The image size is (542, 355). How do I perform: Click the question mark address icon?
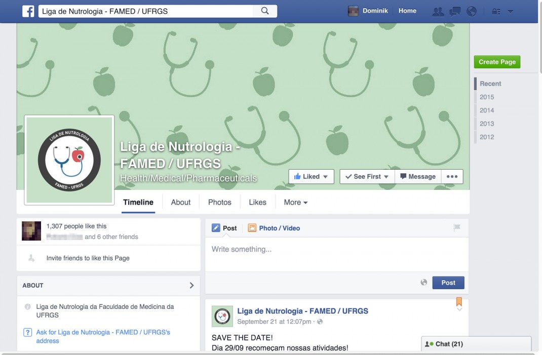pos(28,333)
